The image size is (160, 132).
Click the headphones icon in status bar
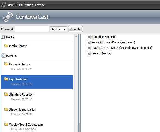tap(4, 5)
